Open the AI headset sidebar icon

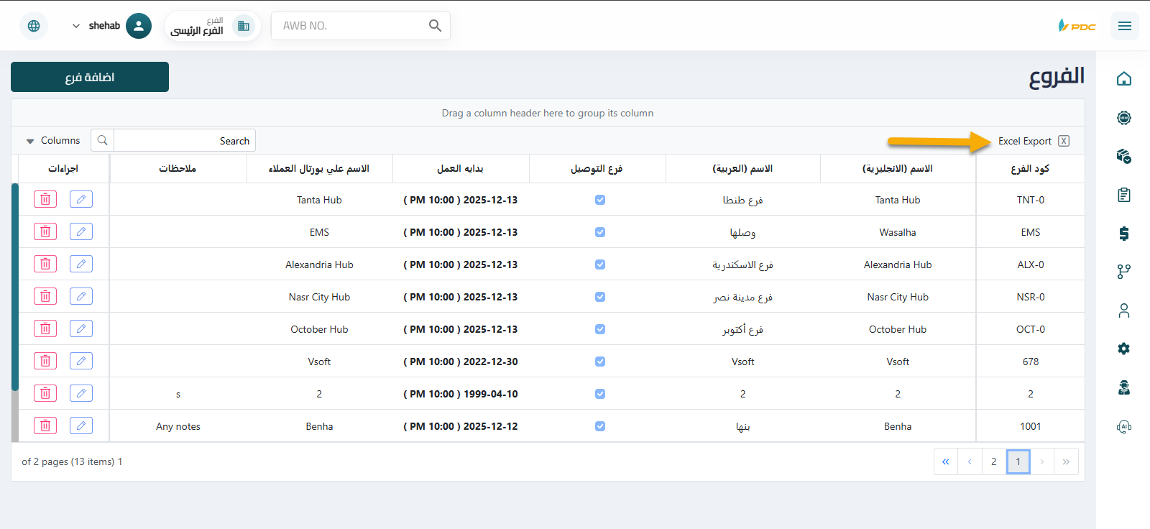tap(1124, 426)
